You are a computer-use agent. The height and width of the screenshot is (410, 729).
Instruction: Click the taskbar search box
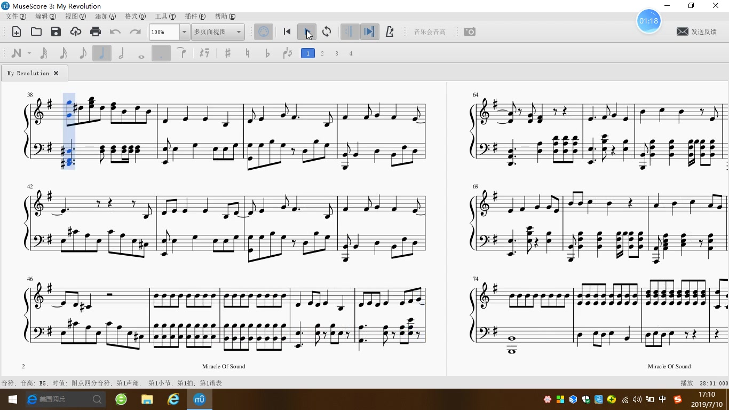click(66, 399)
